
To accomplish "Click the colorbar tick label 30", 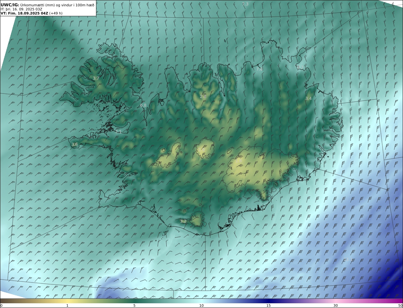I will tap(336, 305).
